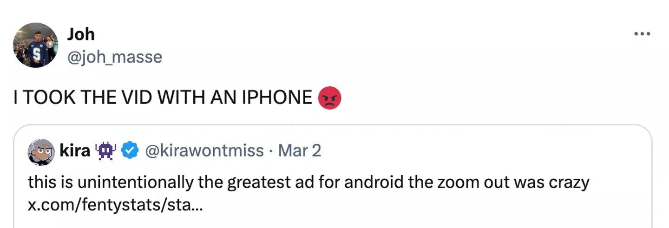Viewport: 669px width, 228px height.
Task: Go to the @kirawontmiss profile handle
Action: (204, 150)
